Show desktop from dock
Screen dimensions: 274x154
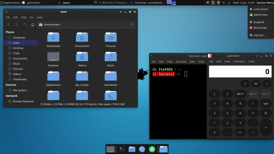110,149
